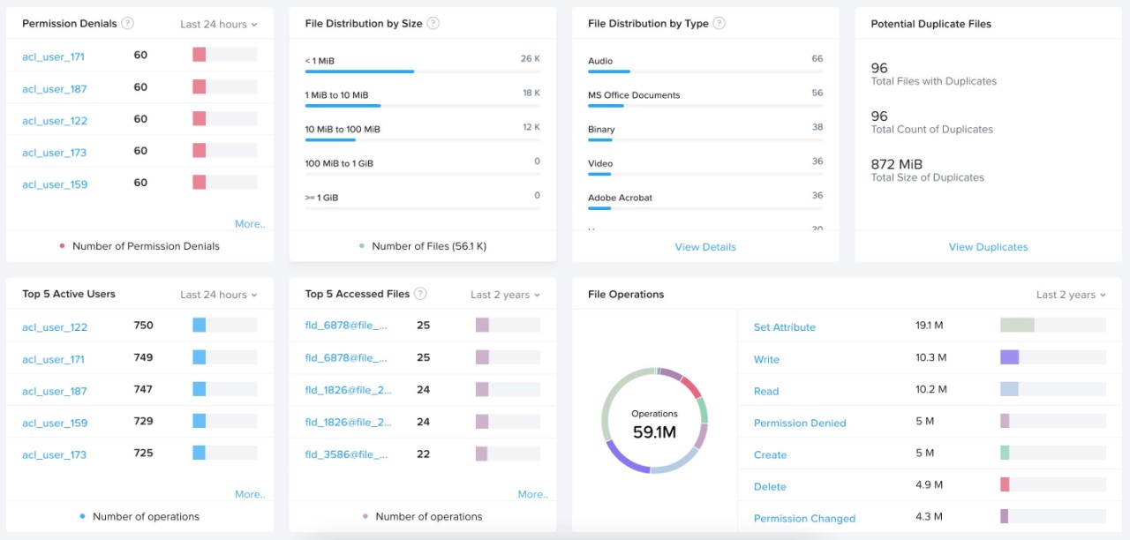Open Permission Denied operations list
The width and height of the screenshot is (1130, 540).
[x=799, y=423]
